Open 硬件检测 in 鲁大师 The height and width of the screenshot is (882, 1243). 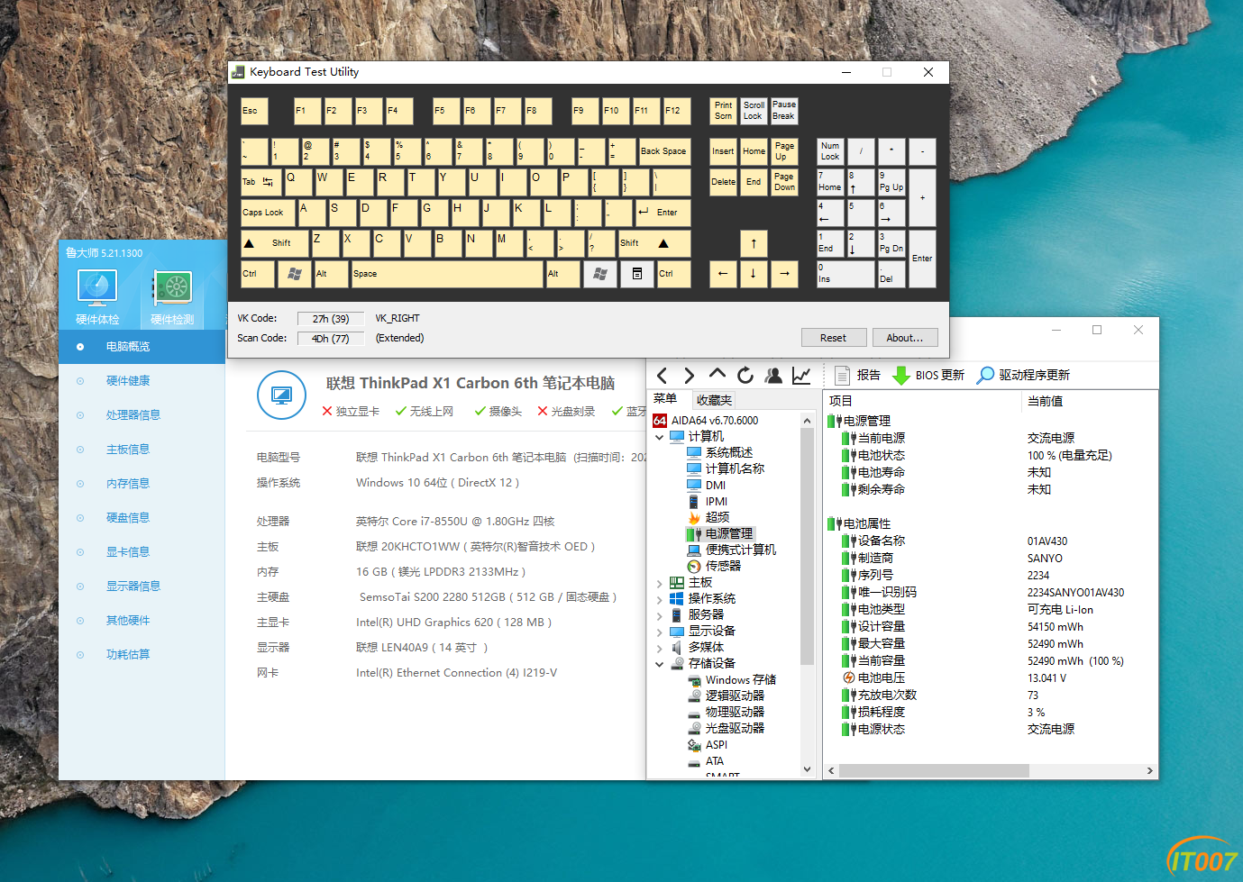point(172,297)
